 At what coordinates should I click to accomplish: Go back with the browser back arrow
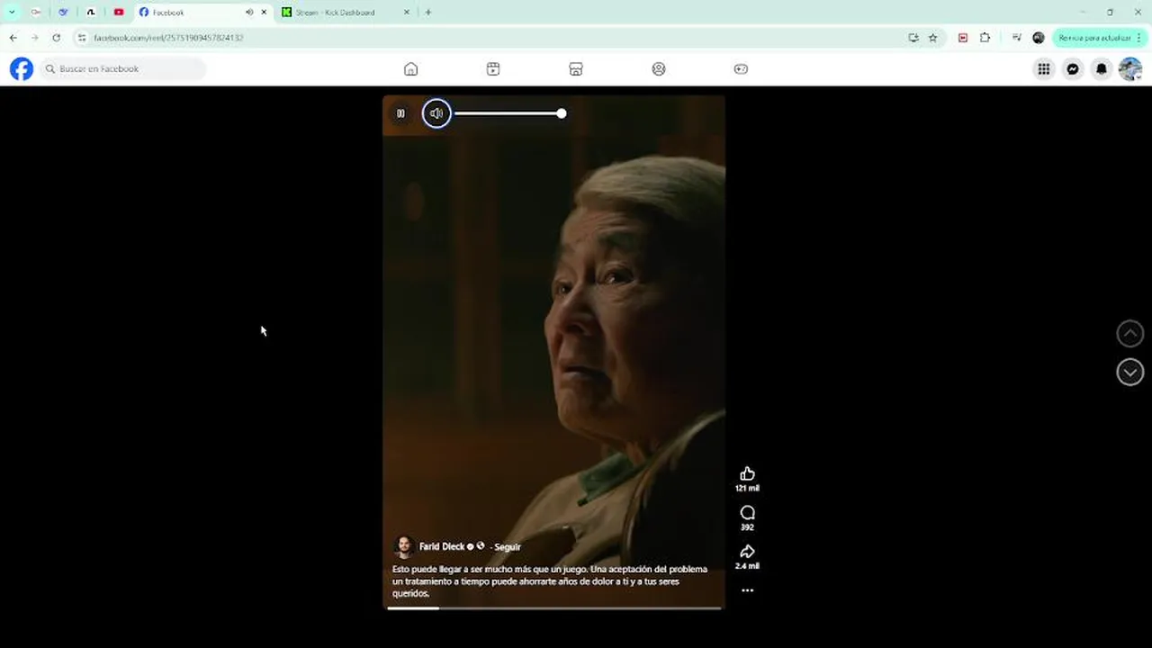(13, 38)
